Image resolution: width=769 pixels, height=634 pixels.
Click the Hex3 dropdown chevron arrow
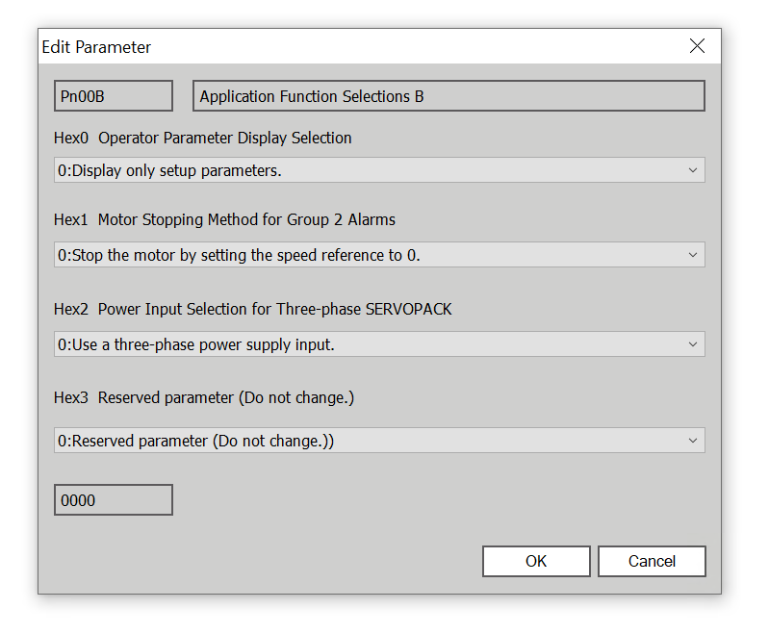tap(692, 441)
